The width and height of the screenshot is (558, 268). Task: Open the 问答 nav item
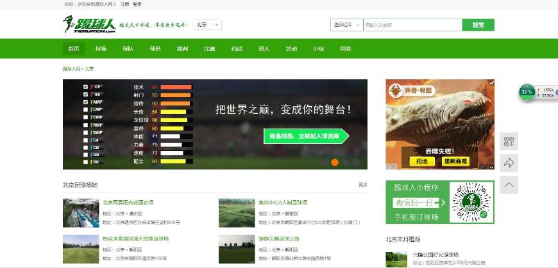[346, 49]
